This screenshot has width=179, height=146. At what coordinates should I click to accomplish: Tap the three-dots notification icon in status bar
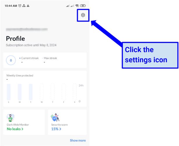pyautogui.click(x=24, y=6)
